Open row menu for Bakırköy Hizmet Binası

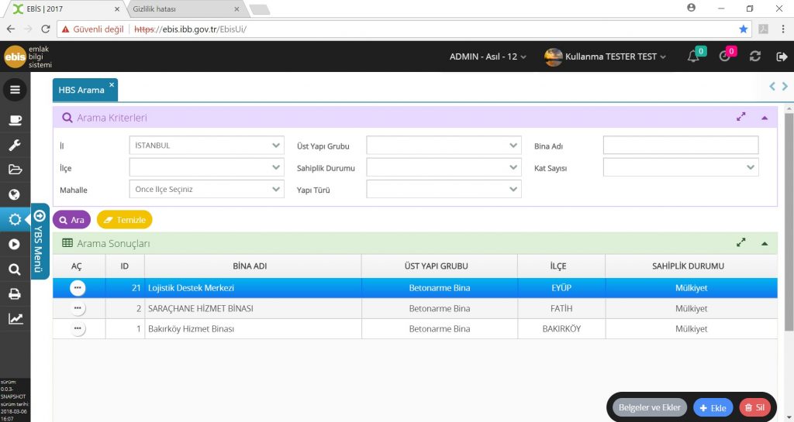pos(78,328)
